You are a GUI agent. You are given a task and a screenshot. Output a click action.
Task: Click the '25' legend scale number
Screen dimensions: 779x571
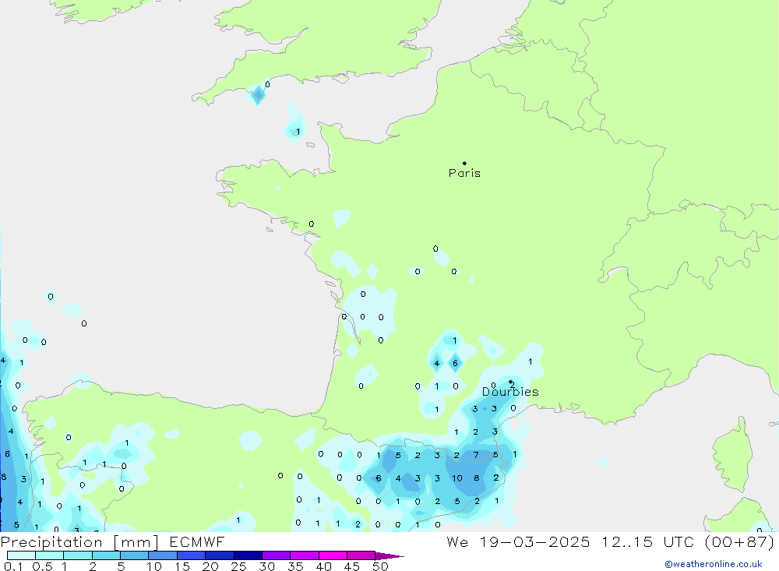click(x=238, y=566)
